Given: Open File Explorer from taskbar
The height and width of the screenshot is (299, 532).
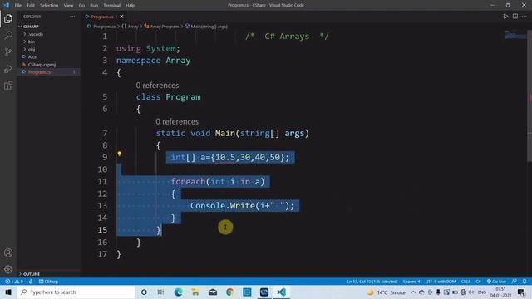Looking at the screenshot, I should [195, 292].
